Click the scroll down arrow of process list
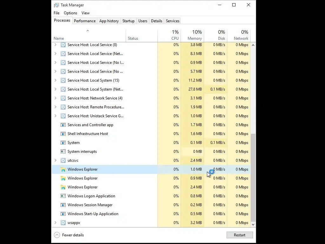325x244 pixels. pyautogui.click(x=253, y=225)
